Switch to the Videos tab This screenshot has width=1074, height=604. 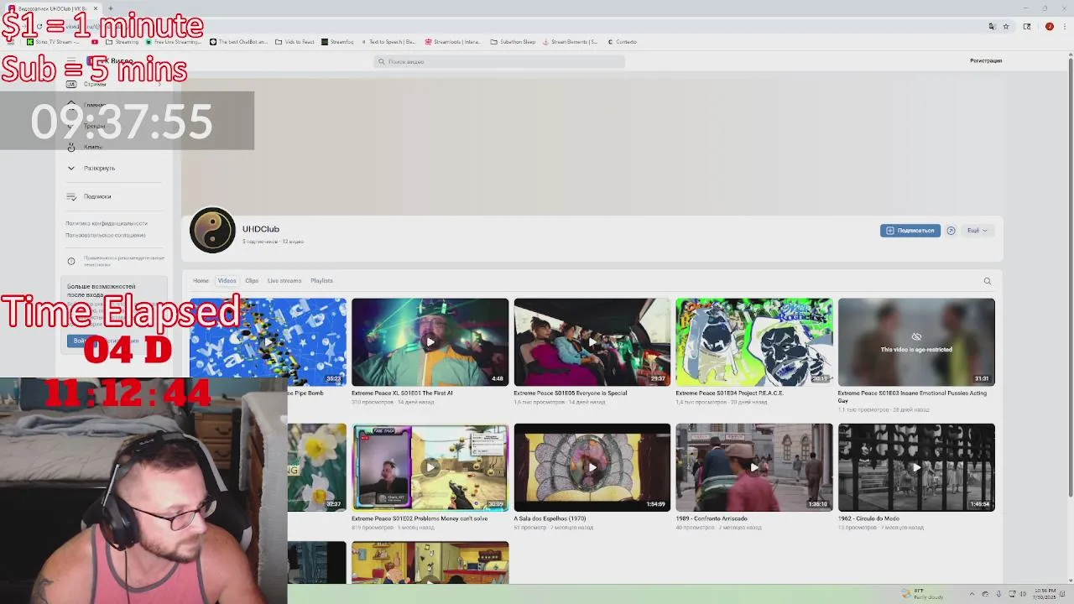coord(227,281)
